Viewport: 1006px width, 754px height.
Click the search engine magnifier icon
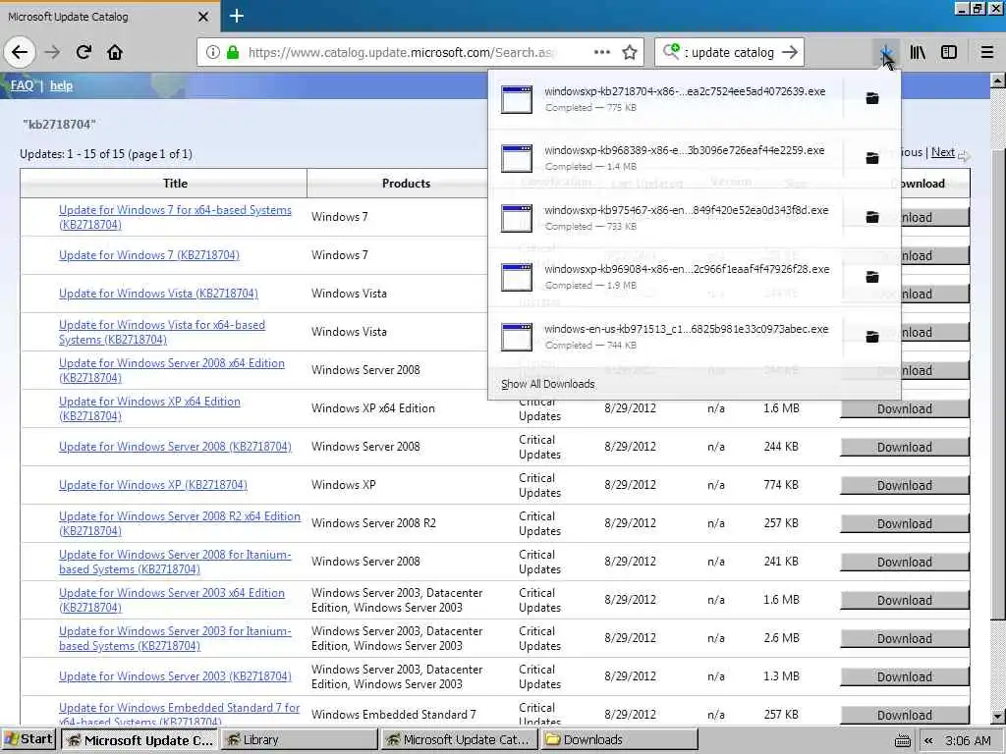671,52
